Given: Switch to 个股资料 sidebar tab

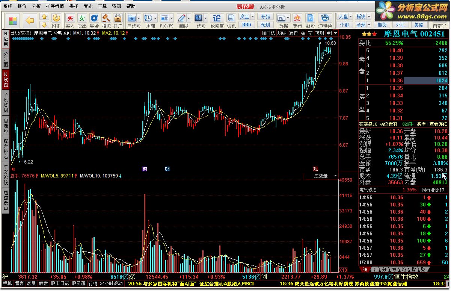Looking at the screenshot, I should click(x=6, y=102).
